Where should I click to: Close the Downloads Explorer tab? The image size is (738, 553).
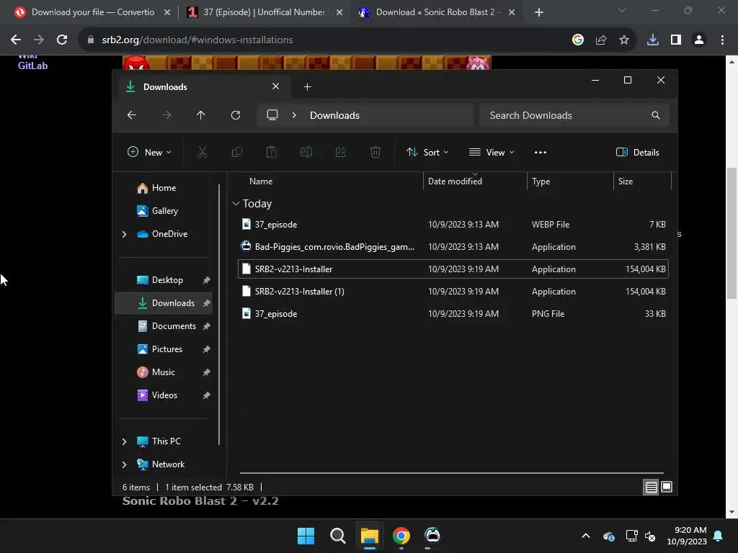[x=276, y=86]
